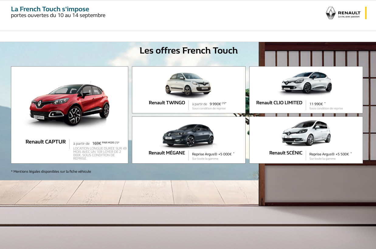Click the Renault TWINGO title
This screenshot has width=376, height=249.
coord(167,103)
